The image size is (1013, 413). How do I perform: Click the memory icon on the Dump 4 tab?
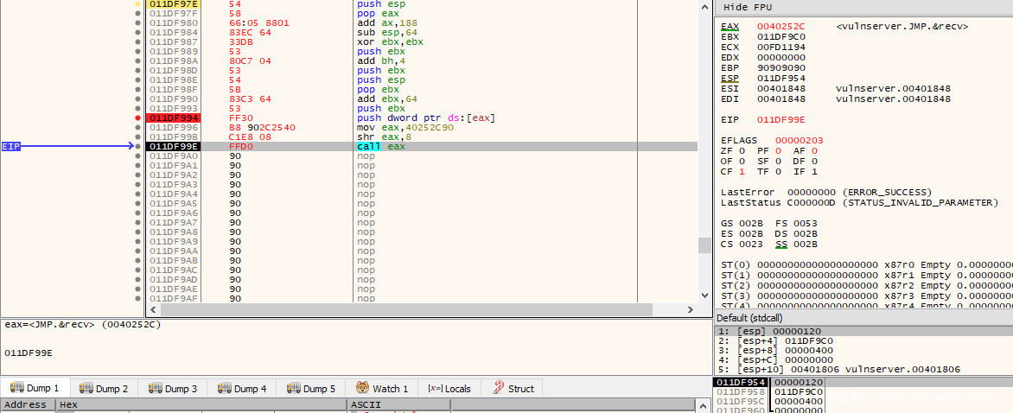click(x=224, y=389)
